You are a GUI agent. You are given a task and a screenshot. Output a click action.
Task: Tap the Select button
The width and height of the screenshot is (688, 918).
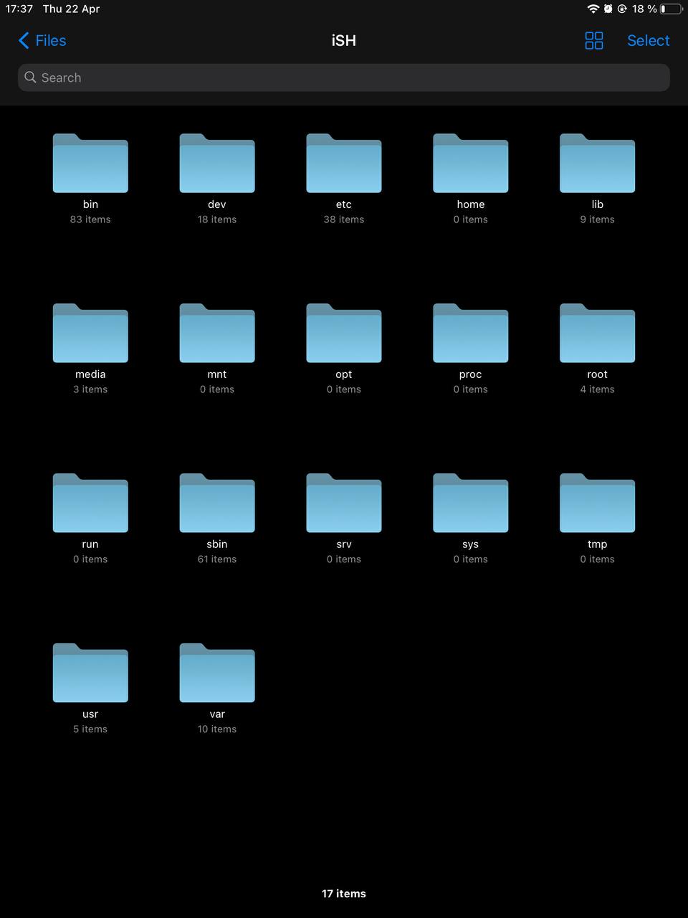[649, 41]
